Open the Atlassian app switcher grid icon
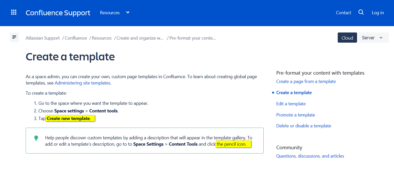The height and width of the screenshot is (170, 394). pos(14,12)
